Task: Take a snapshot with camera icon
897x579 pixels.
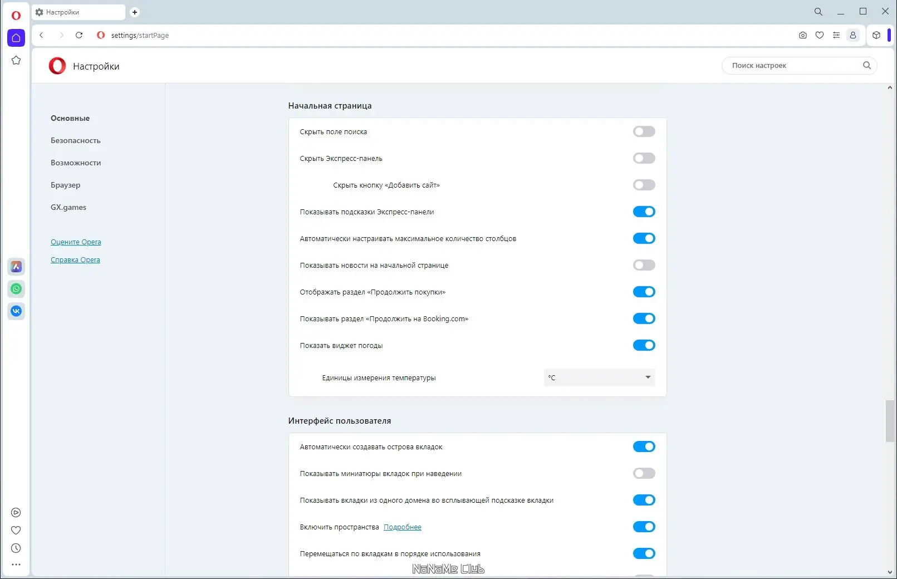Action: pos(802,35)
